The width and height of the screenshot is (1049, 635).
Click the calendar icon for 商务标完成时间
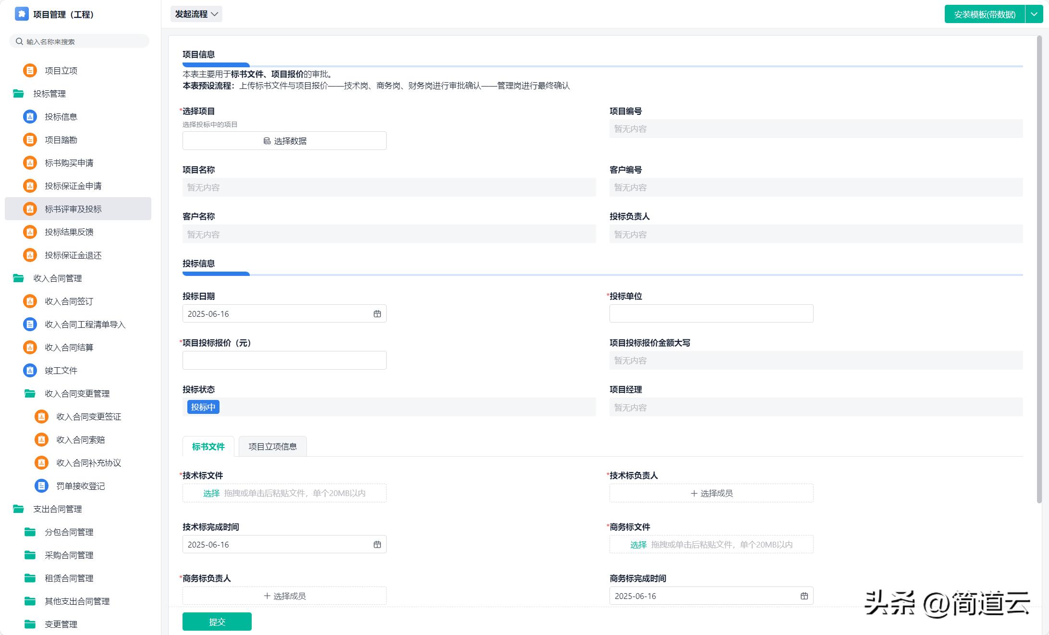[x=804, y=596]
